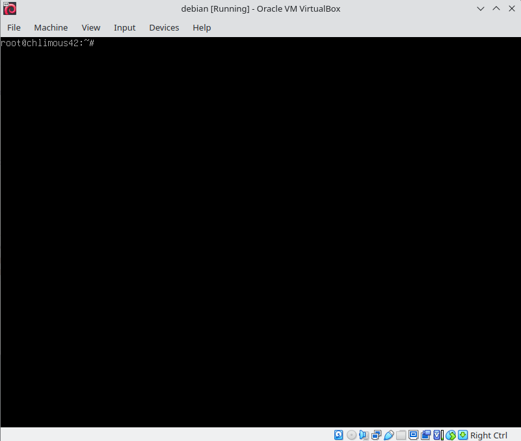The width and height of the screenshot is (521, 441).
Task: Open the Machine menu
Action: 51,27
